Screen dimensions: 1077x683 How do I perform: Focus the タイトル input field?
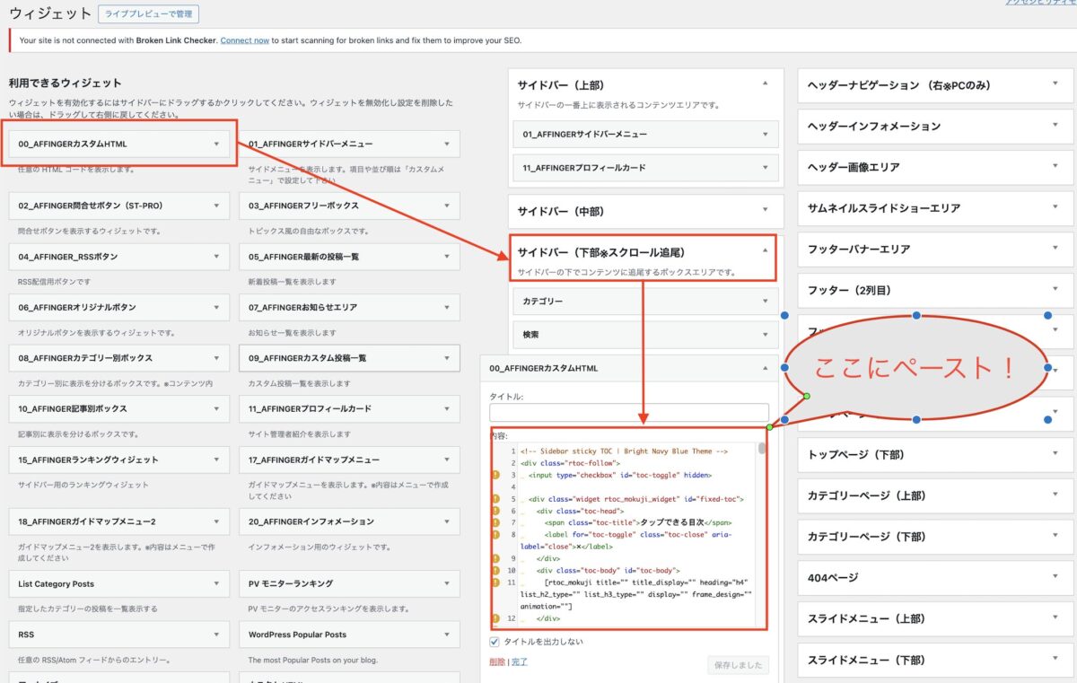(629, 413)
